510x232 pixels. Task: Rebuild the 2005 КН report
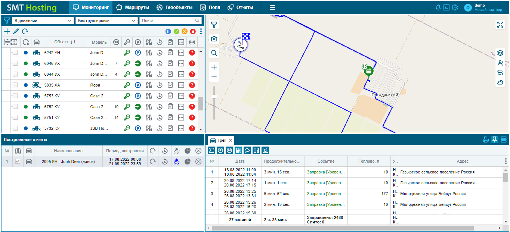click(153, 162)
